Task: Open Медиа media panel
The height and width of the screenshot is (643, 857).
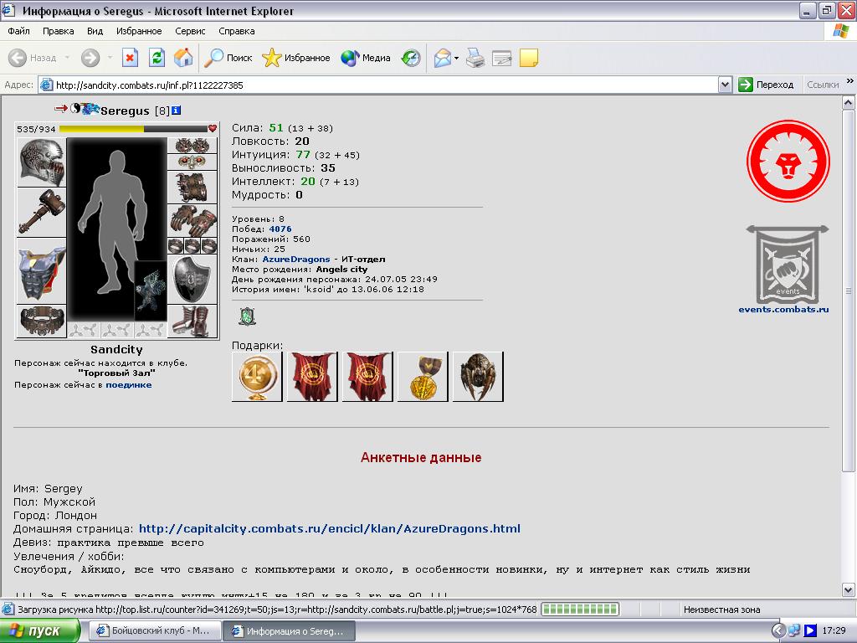Action: tap(365, 58)
